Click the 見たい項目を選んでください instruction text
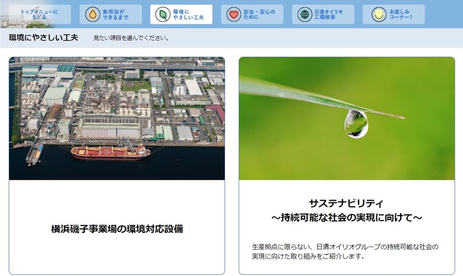The height and width of the screenshot is (276, 463). [131, 38]
